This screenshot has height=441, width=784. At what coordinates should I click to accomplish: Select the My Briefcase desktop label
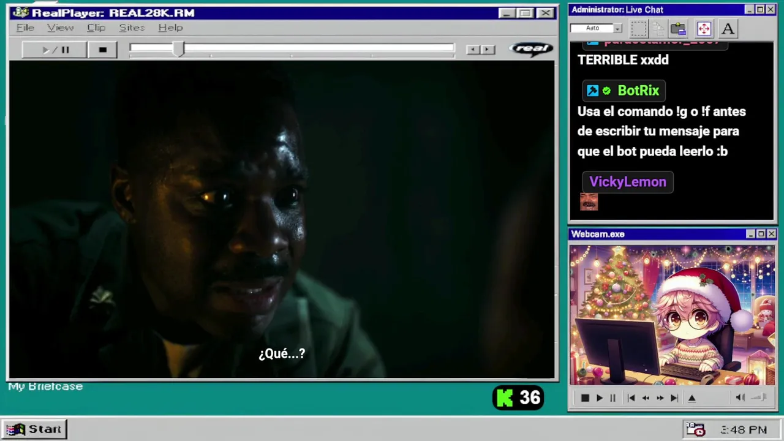coord(45,386)
